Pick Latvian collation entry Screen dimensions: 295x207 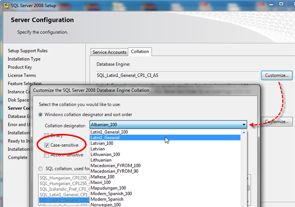(x=165, y=149)
